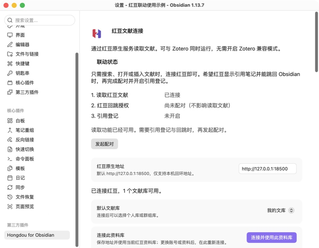Click the 界面 monitor icon

(10, 35)
